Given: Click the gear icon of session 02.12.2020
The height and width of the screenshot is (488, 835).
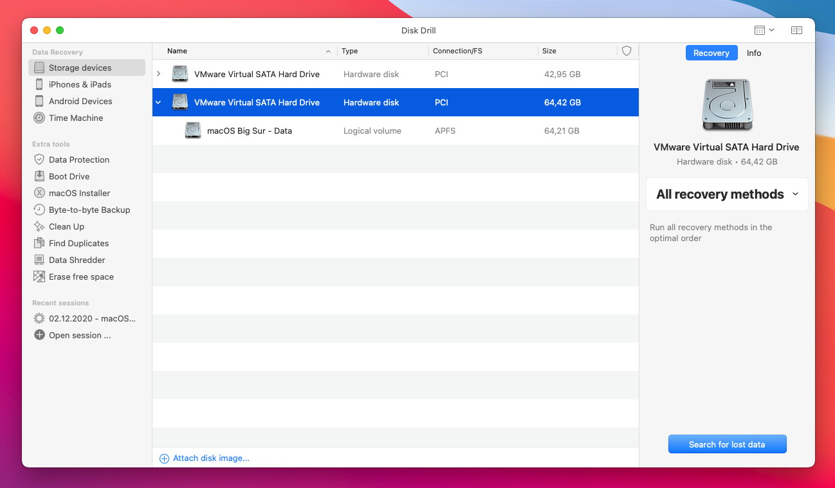Looking at the screenshot, I should click(39, 318).
